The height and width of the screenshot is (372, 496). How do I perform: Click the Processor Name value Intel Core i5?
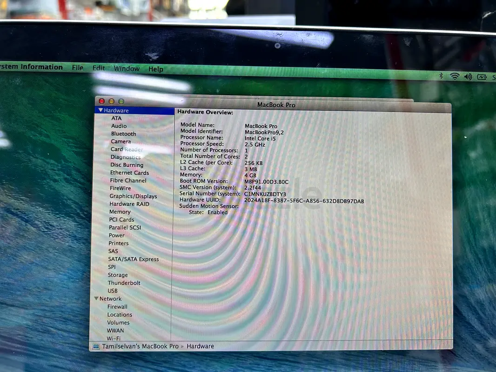[260, 139]
